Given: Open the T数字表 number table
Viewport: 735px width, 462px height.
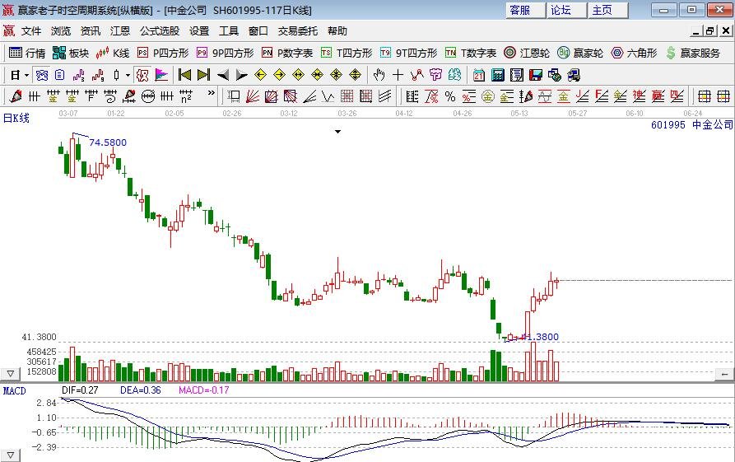Looking at the screenshot, I should coord(471,53).
